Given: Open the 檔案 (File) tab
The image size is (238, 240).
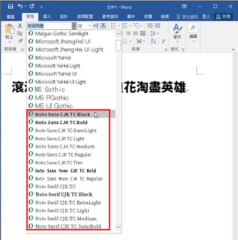Looking at the screenshot, I should 10,16.
